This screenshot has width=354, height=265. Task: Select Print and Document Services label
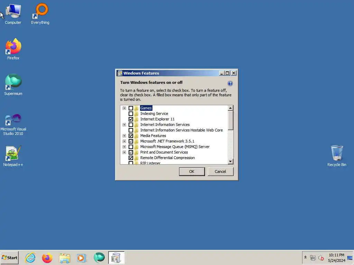coord(164,152)
